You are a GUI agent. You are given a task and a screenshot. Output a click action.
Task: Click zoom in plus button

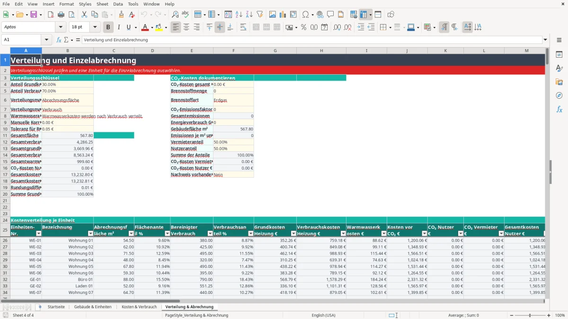tap(549, 315)
